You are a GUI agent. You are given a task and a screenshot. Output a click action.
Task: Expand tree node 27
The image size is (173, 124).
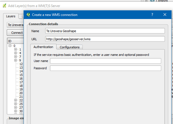click(15, 108)
